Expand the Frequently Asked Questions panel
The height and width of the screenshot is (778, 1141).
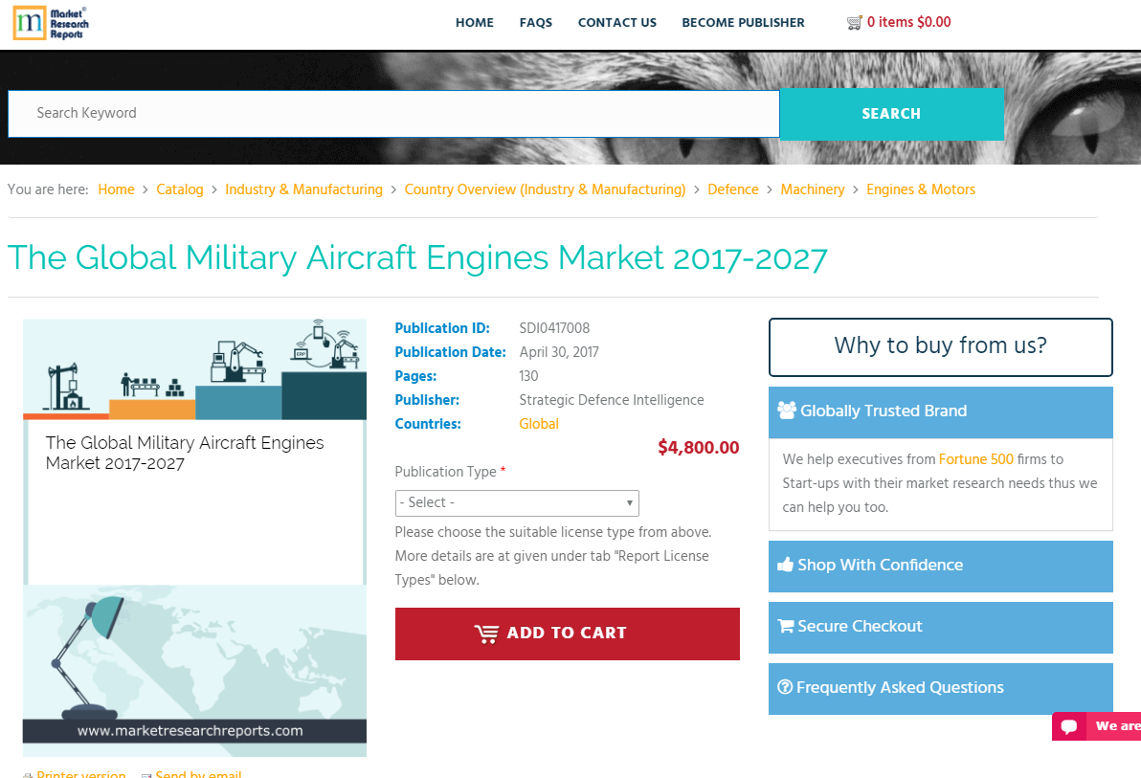tap(940, 688)
